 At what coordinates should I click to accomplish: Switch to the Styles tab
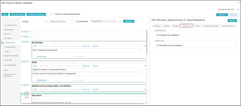click(x=167, y=26)
